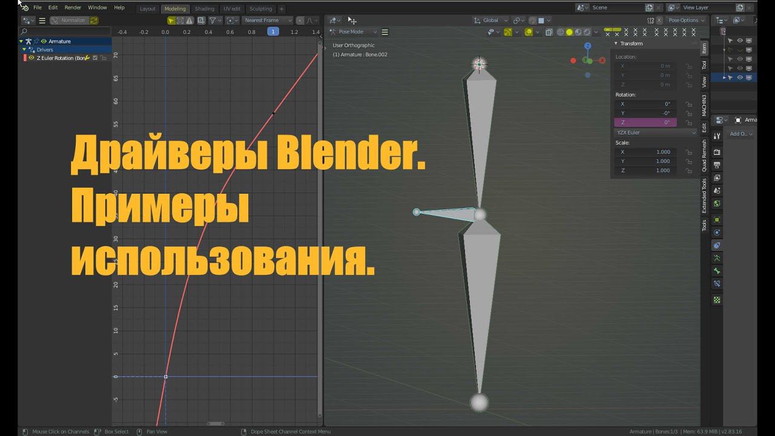Open the Render properties tab icon
775x436 pixels.
click(x=717, y=151)
